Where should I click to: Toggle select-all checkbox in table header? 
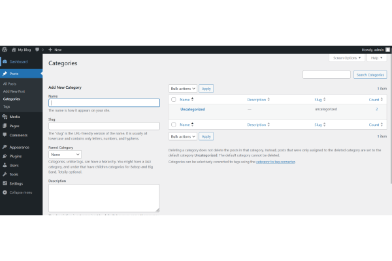(174, 99)
